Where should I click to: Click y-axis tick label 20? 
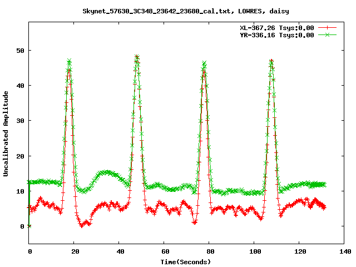coord(20,156)
